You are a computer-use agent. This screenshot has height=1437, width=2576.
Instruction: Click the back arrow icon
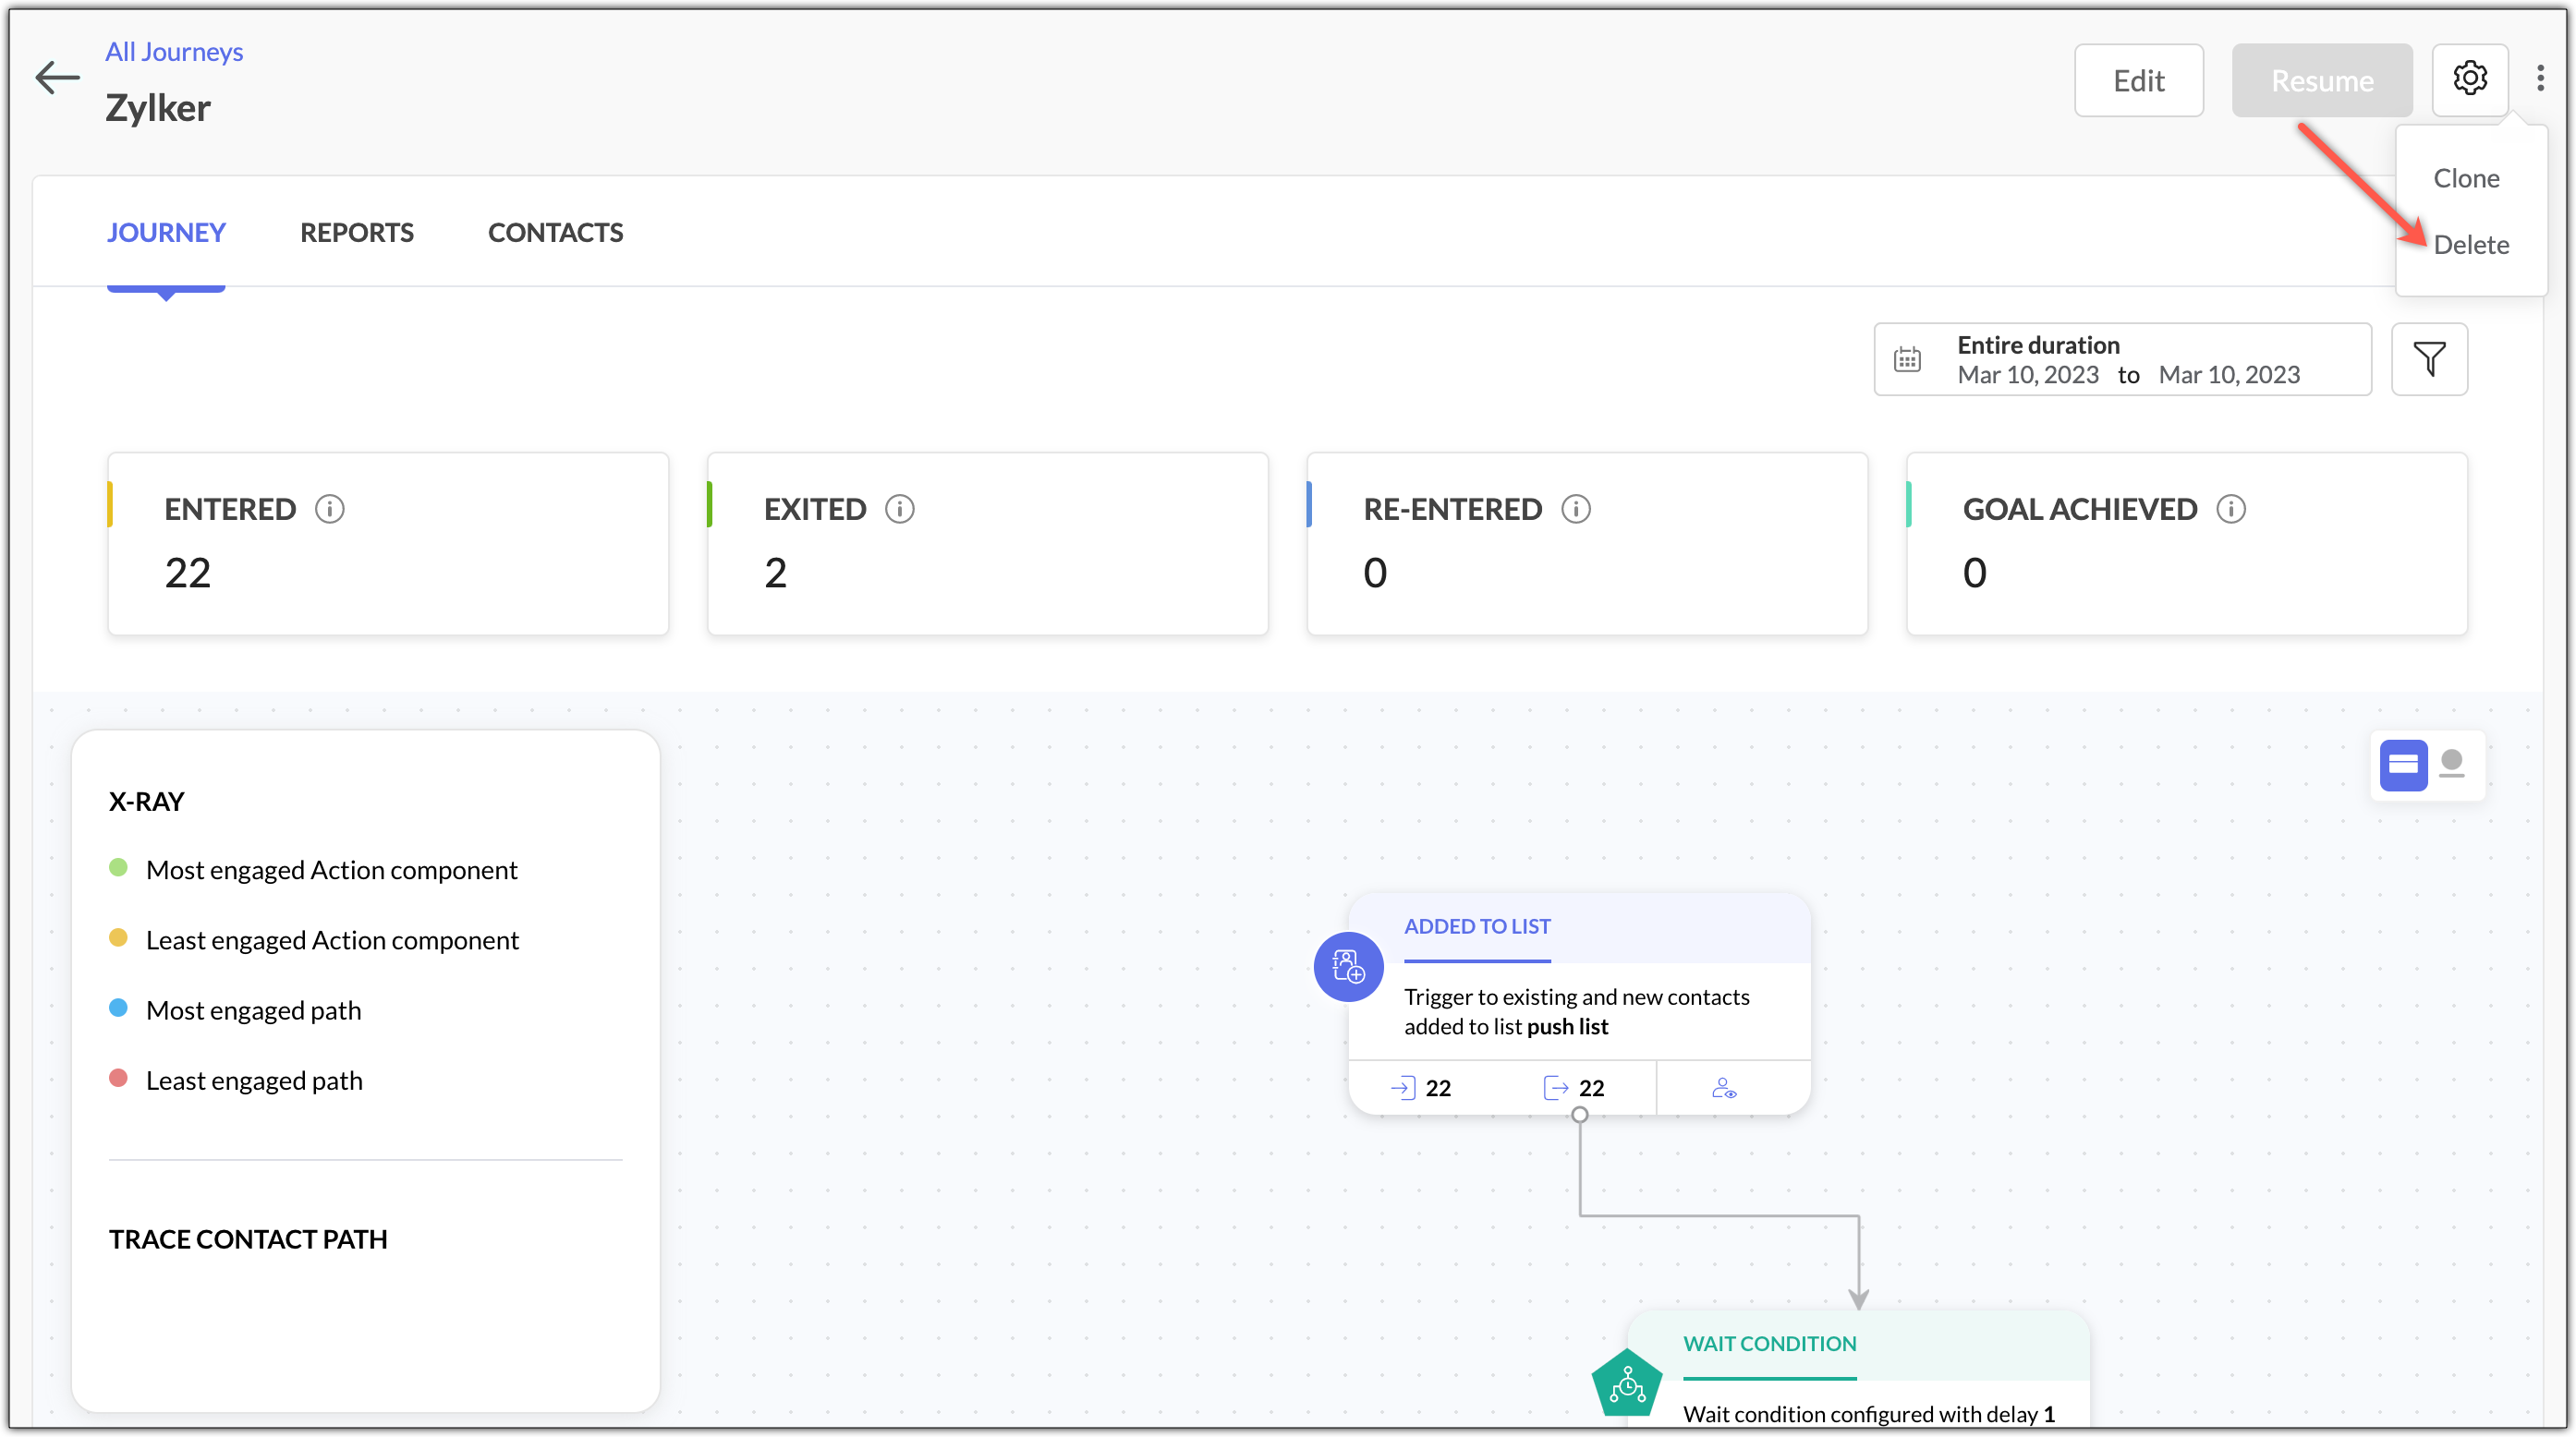tap(57, 78)
